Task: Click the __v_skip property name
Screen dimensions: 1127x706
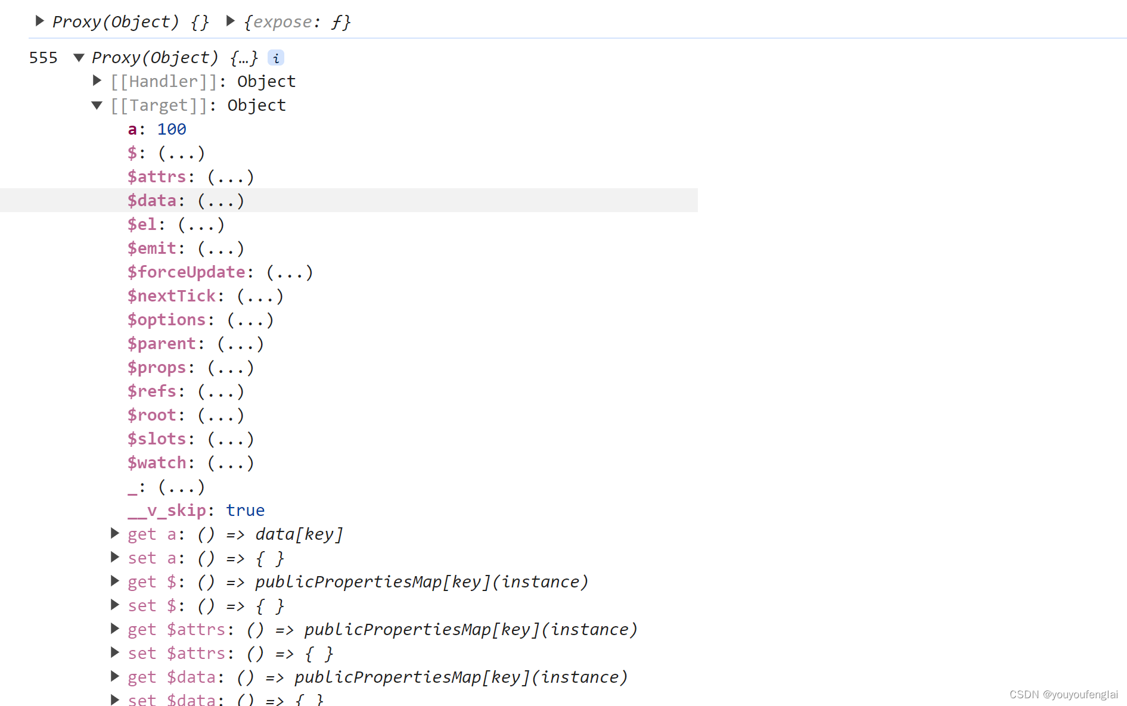Action: [167, 511]
